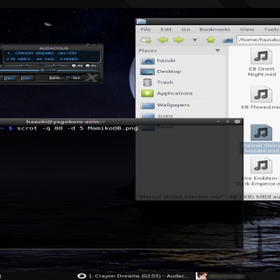
Task: Click the /home/hazuki path input field
Action: point(258,40)
